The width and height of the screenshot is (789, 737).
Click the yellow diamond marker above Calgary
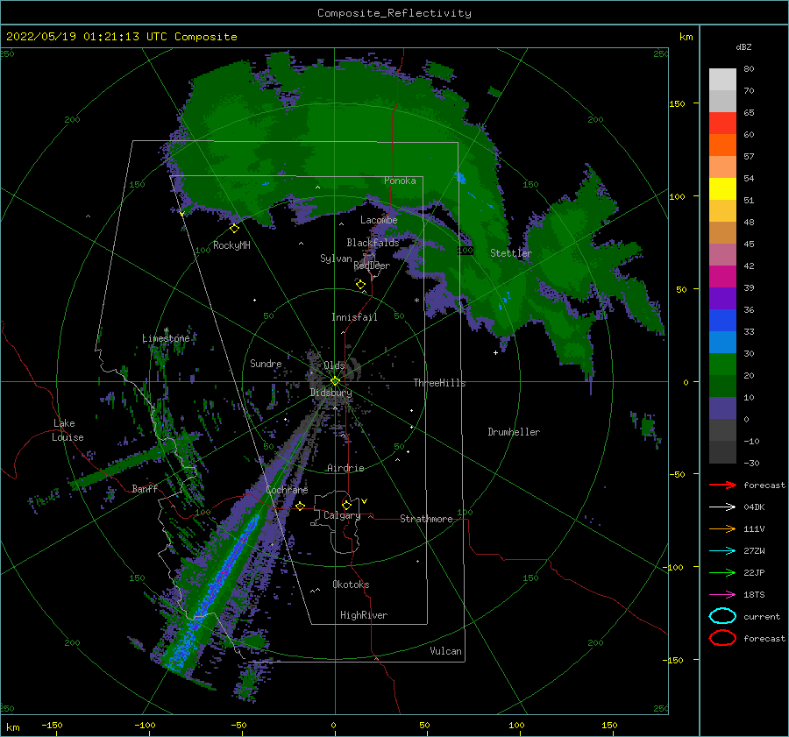(x=346, y=505)
